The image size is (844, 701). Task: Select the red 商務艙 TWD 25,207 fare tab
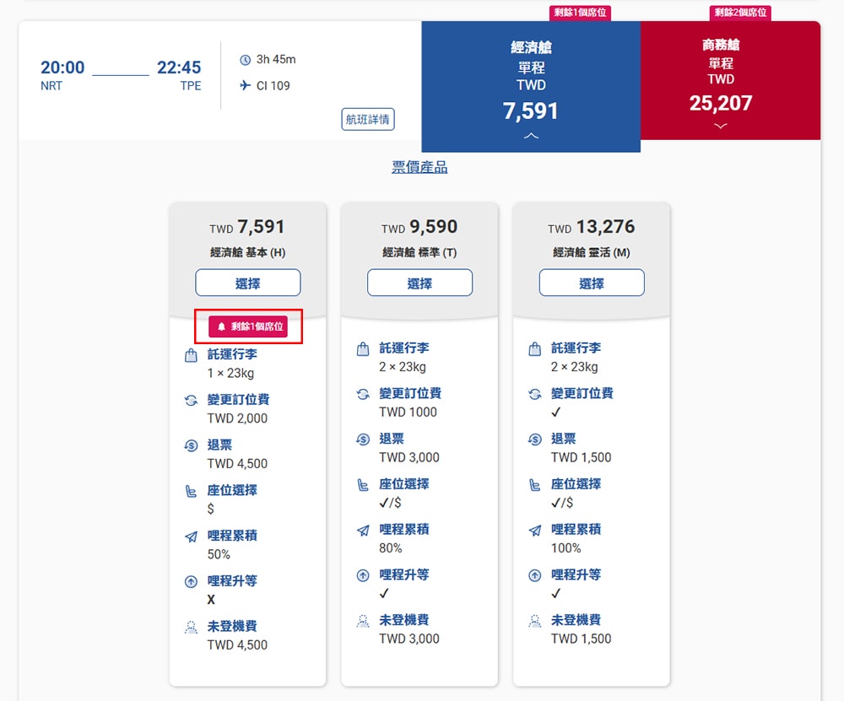point(730,76)
